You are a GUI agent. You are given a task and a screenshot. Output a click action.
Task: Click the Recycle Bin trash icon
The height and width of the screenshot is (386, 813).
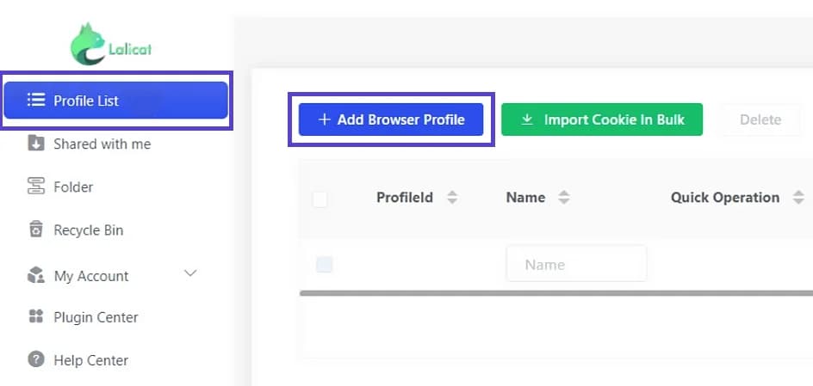pos(36,230)
